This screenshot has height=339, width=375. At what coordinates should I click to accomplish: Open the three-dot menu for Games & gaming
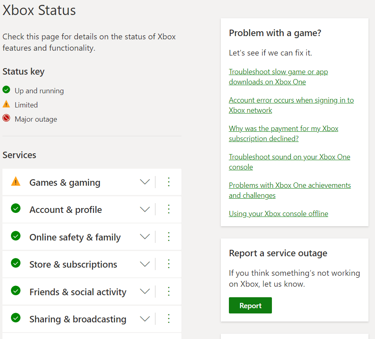(x=168, y=182)
